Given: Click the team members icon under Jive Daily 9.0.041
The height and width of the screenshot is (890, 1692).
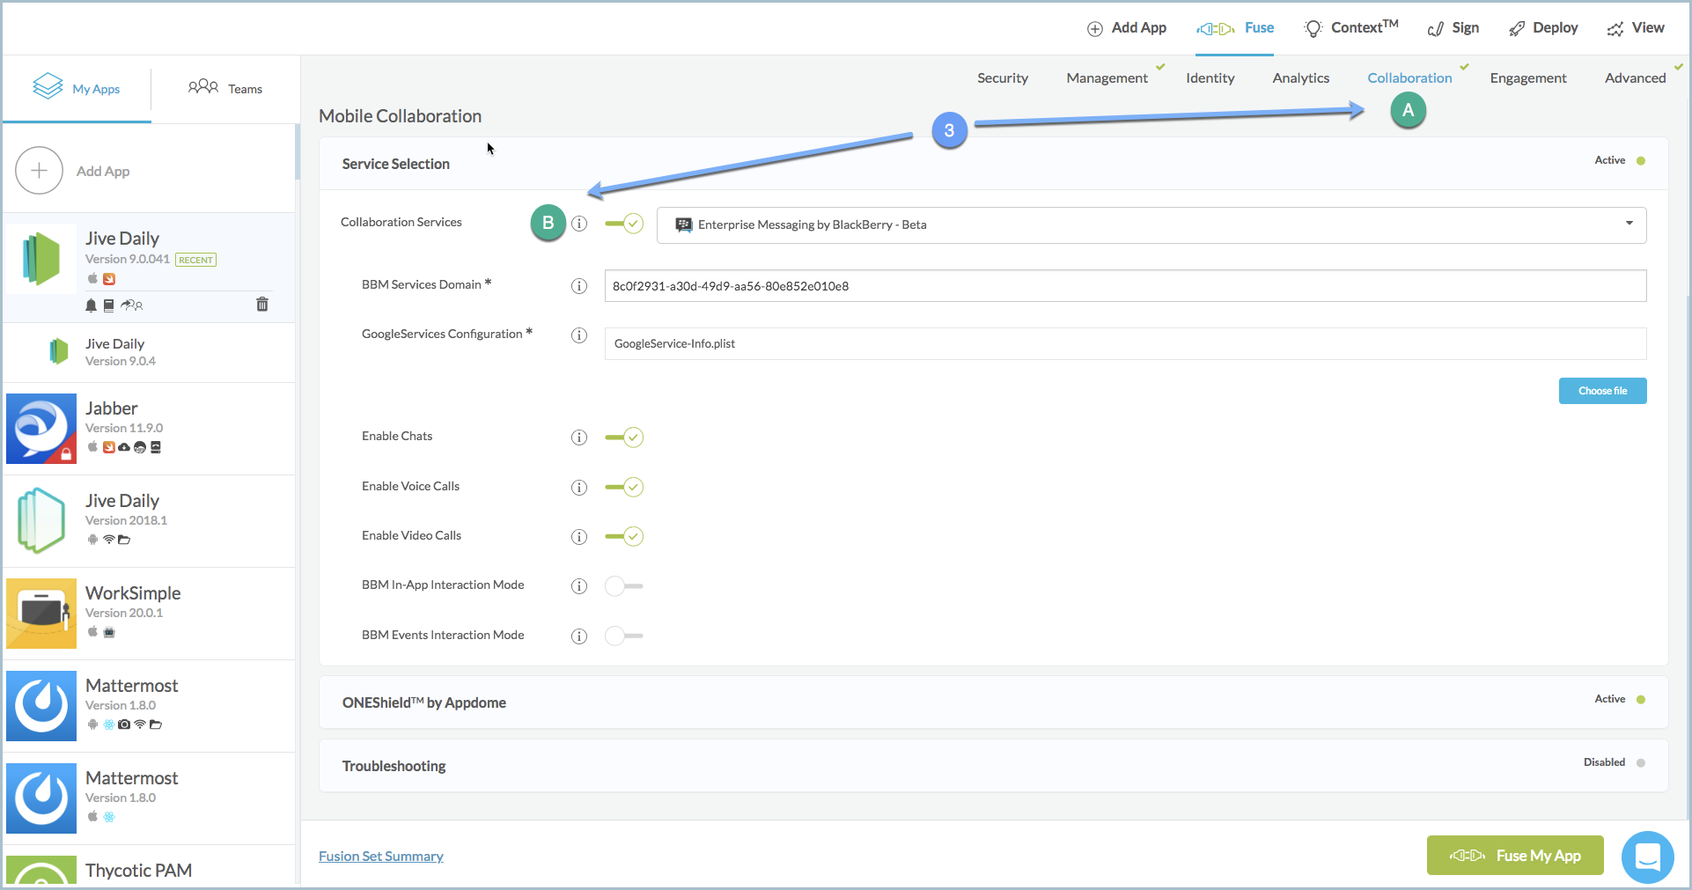Looking at the screenshot, I should [132, 305].
